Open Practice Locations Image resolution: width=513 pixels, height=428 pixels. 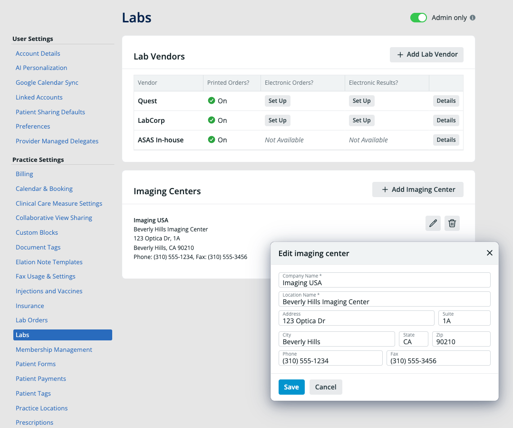coord(41,408)
